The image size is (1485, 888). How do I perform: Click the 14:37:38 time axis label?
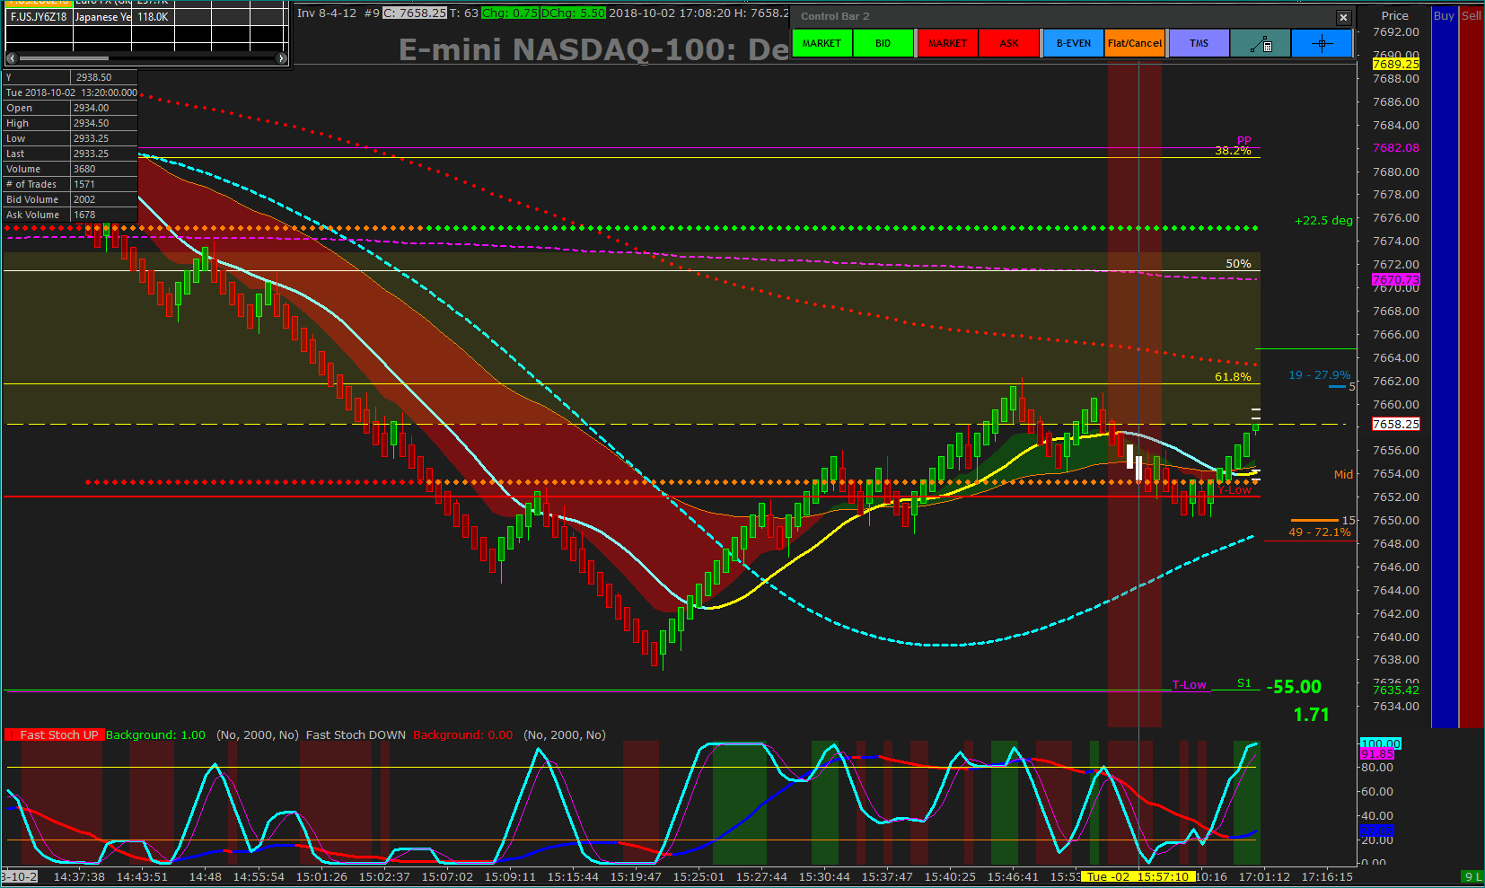tap(79, 877)
